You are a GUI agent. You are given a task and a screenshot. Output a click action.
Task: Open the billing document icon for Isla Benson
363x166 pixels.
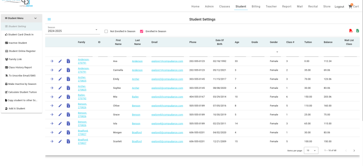[68, 124]
